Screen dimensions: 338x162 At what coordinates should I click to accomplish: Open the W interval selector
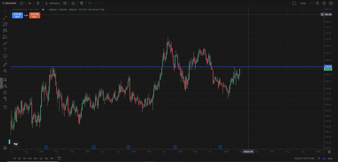[30, 3]
